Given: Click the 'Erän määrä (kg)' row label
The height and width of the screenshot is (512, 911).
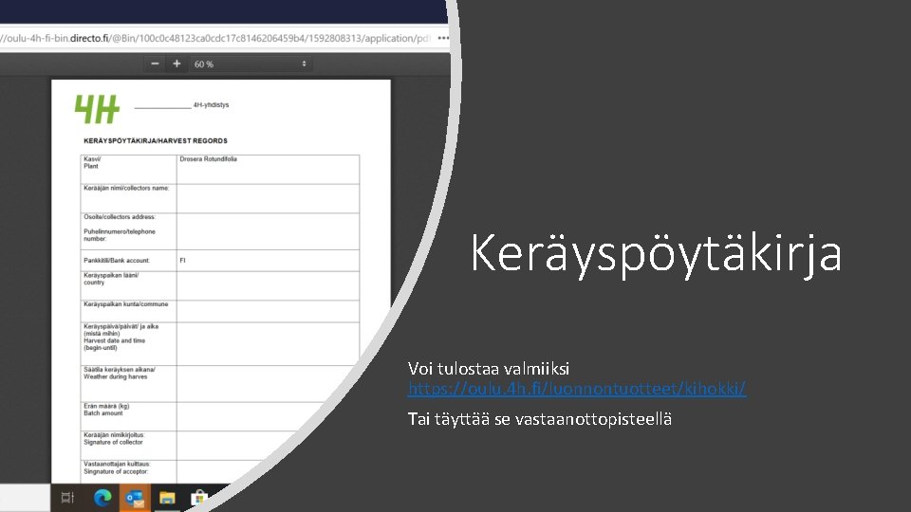Looking at the screenshot, I should pos(106,407).
